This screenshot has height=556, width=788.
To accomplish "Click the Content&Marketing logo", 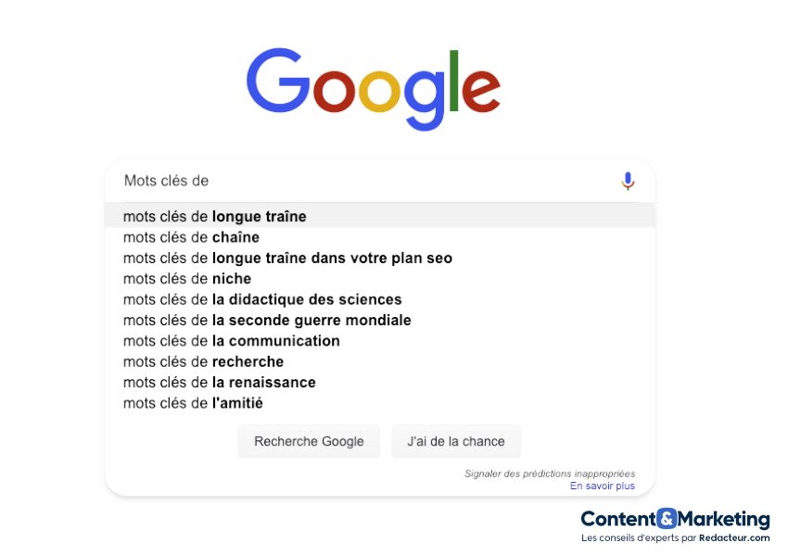I will tap(674, 521).
